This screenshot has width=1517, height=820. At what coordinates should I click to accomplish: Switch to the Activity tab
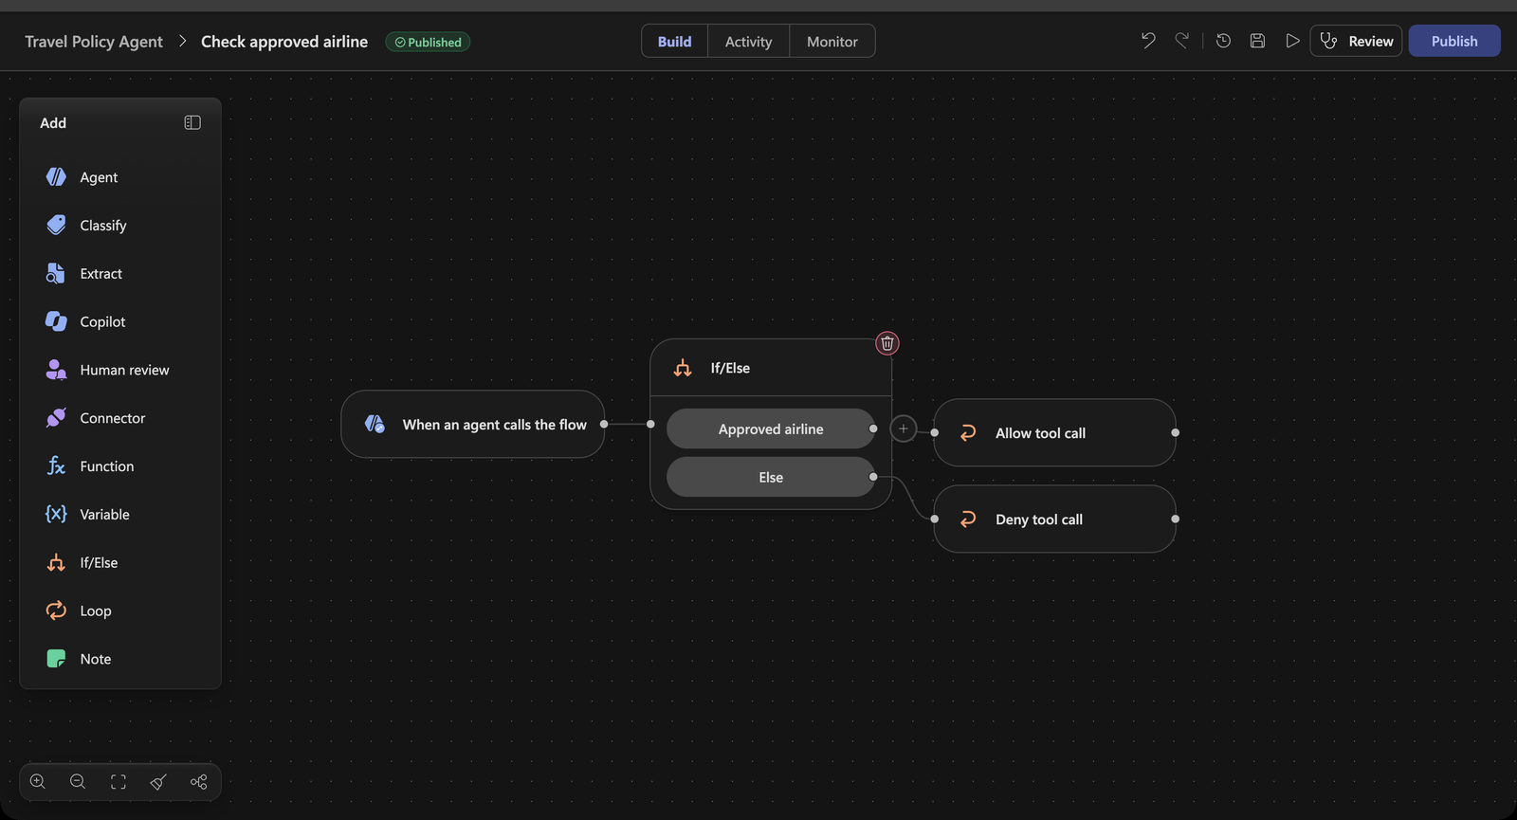pos(749,41)
